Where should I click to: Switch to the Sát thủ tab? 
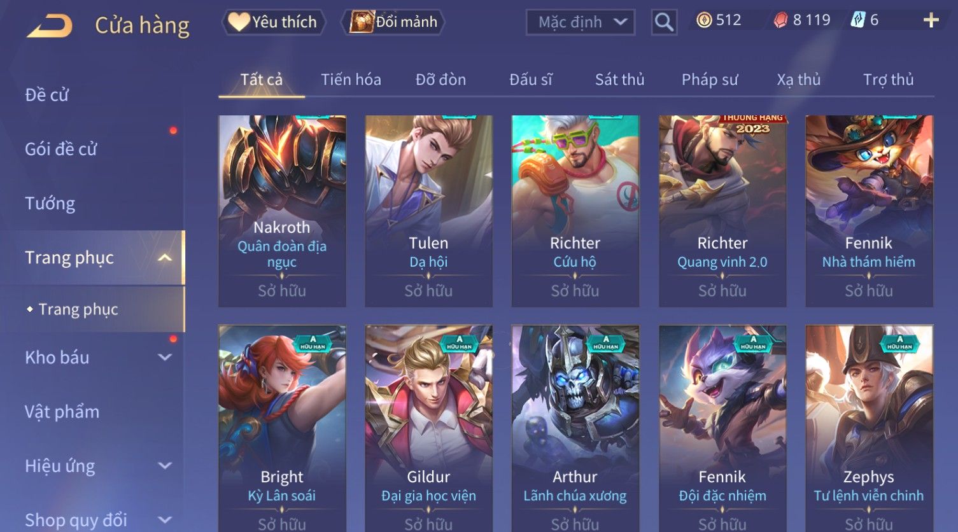click(x=619, y=80)
